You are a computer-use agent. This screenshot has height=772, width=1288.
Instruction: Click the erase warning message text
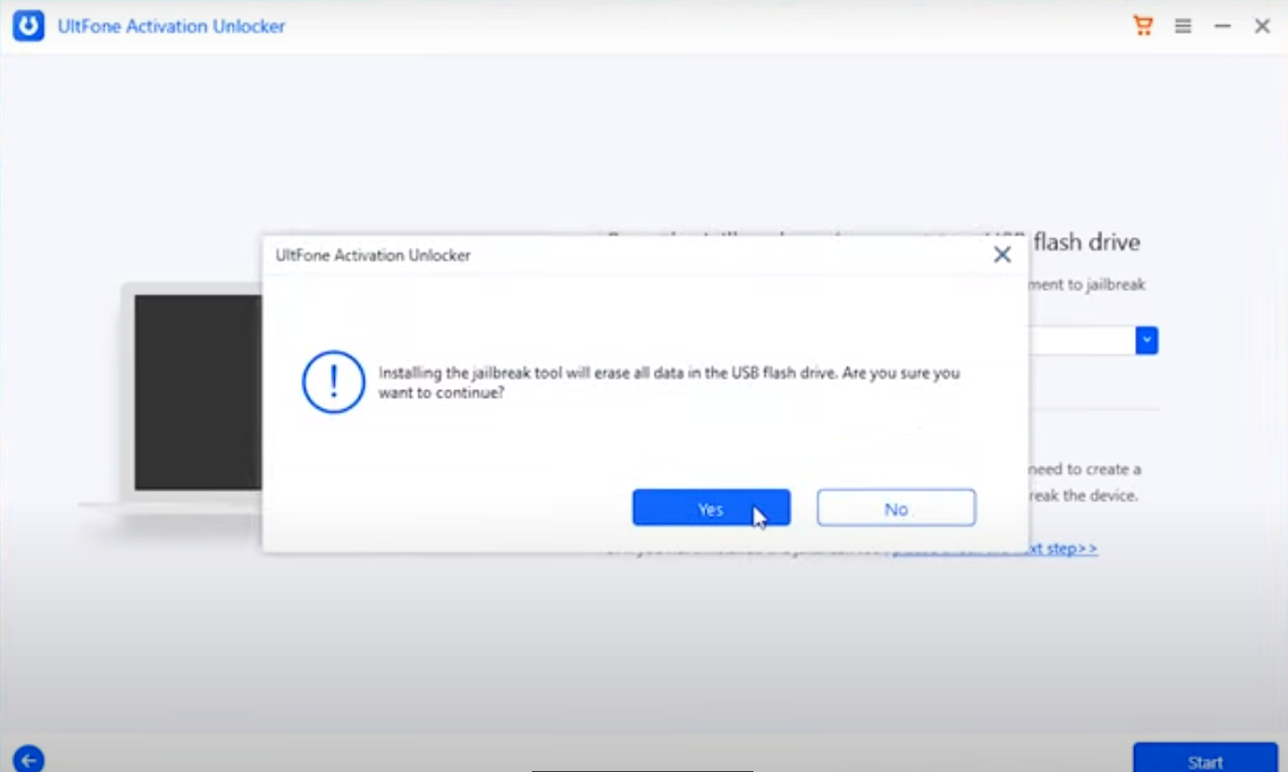(x=668, y=382)
